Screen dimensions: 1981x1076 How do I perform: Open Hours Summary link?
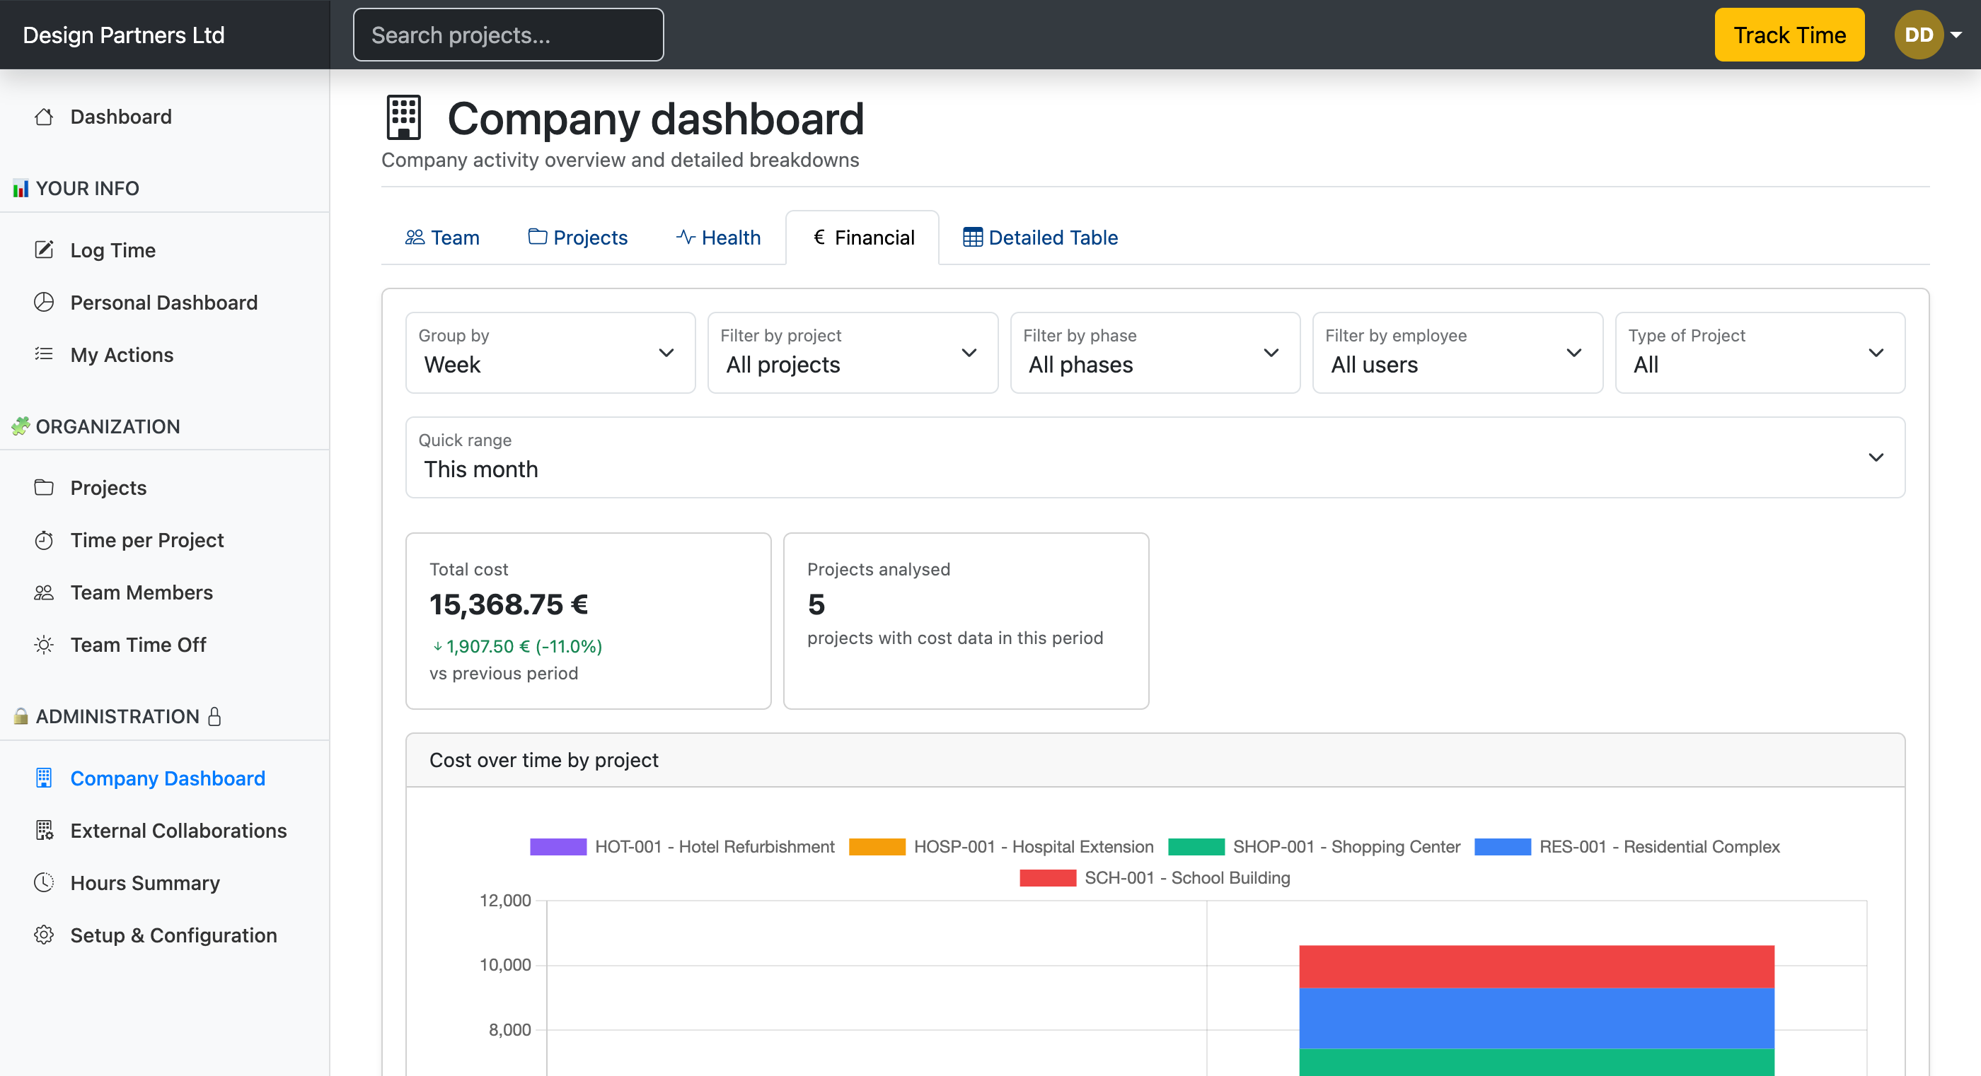[x=144, y=882]
